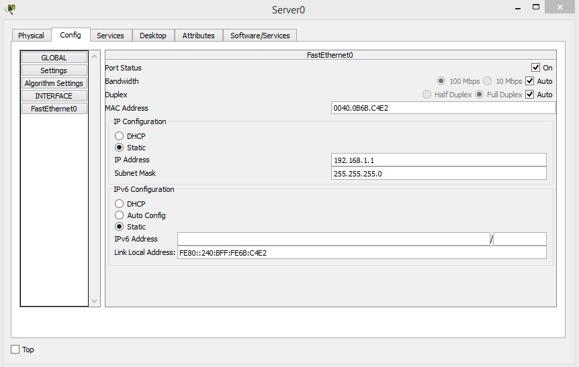Screen dimensions: 579x367
Task: Close the Server0 window
Action: pos(560,7)
